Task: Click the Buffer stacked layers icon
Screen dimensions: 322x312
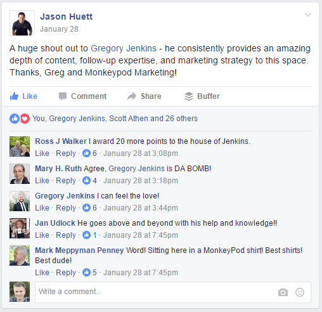Action: [x=189, y=96]
